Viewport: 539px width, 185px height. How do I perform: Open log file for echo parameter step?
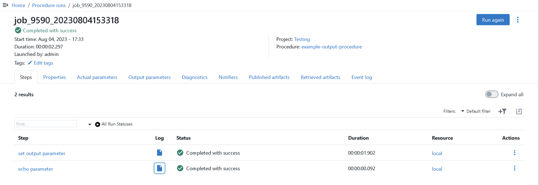159,168
